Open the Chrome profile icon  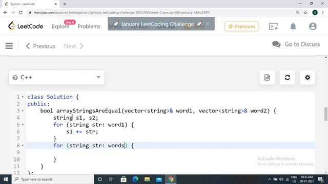[315, 12]
